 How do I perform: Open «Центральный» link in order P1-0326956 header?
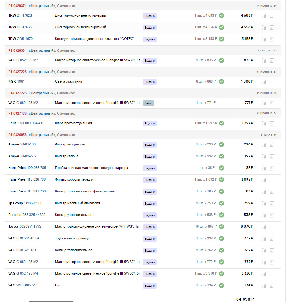(x=42, y=135)
